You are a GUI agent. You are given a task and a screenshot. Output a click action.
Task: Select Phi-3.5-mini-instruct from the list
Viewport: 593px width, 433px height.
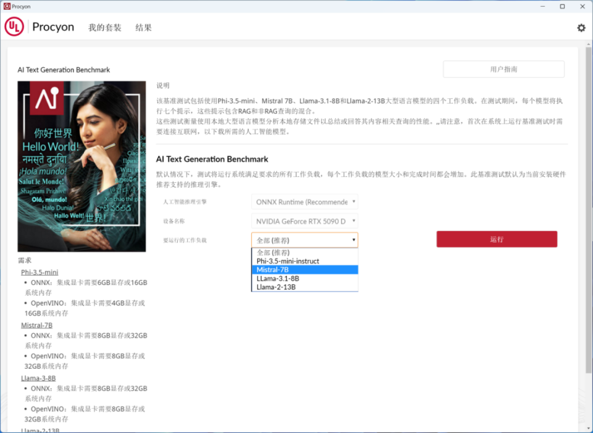tap(305, 261)
